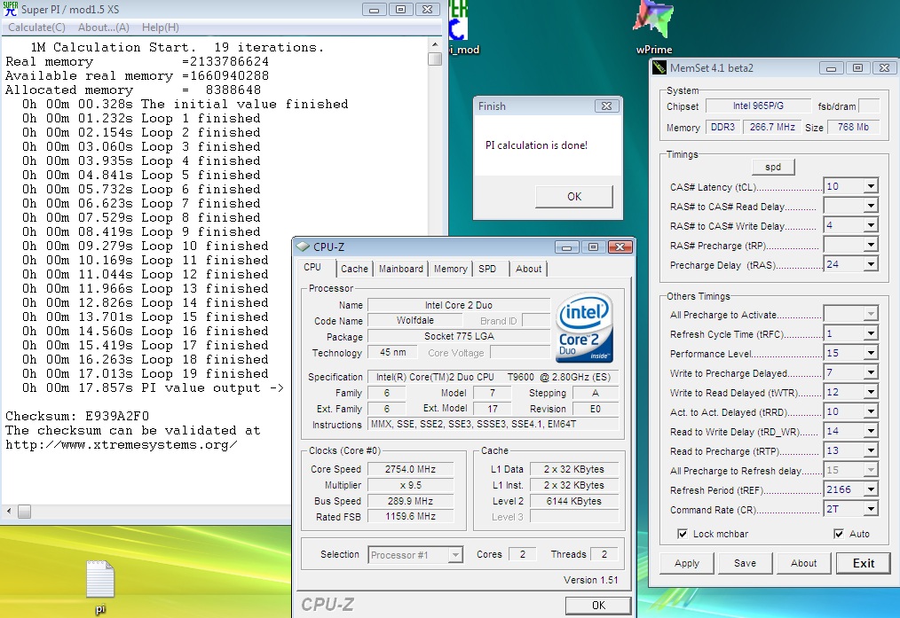Click the Multiplier x 9.5 value
Image resolution: width=900 pixels, height=618 pixels.
[410, 485]
